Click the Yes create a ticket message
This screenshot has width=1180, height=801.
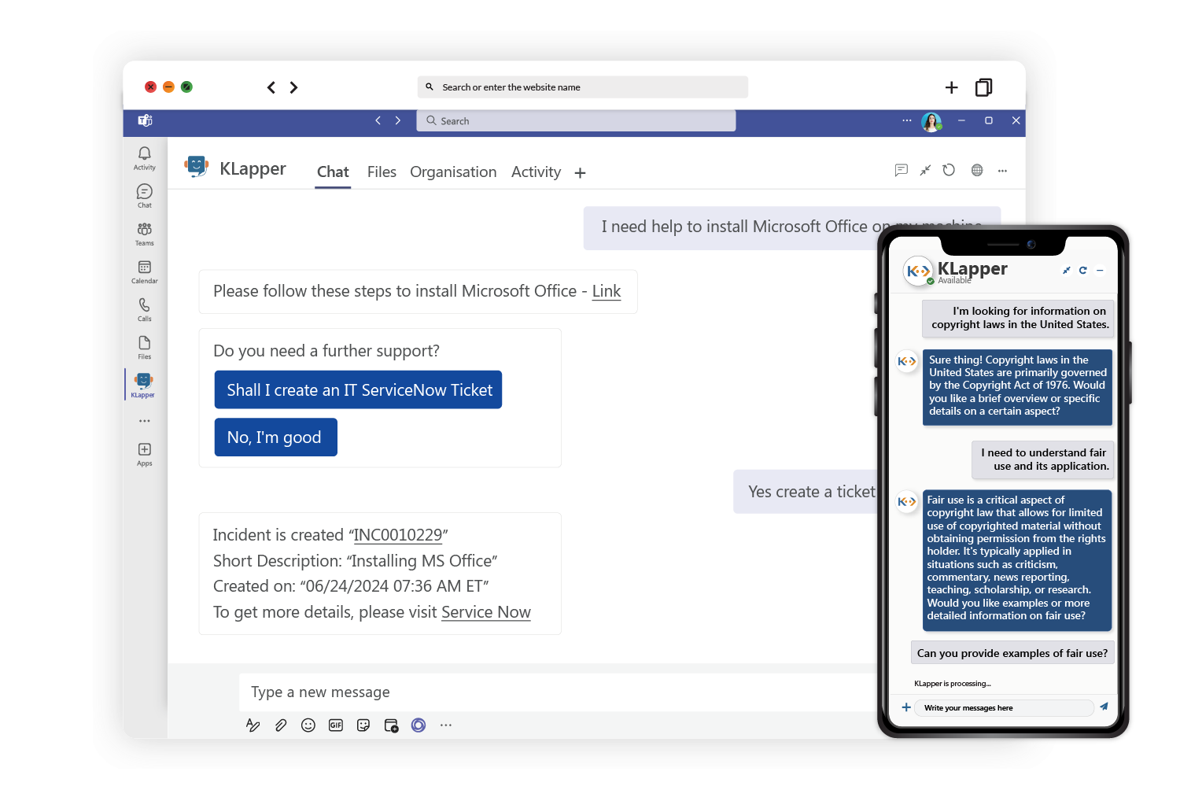tap(806, 492)
